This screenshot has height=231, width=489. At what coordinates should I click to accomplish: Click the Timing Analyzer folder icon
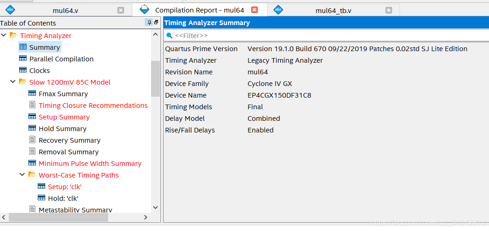coord(14,35)
